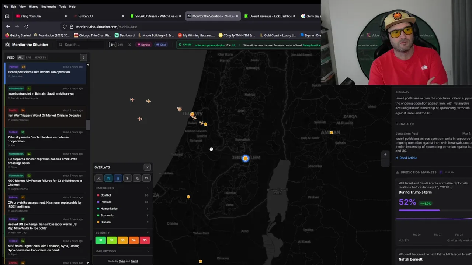The width and height of the screenshot is (472, 265).
Task: Toggle the Political category filter
Action: 122,202
